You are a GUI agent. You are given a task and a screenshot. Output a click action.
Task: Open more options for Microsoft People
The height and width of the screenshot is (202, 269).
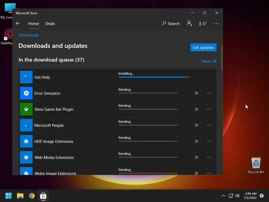tap(209, 125)
